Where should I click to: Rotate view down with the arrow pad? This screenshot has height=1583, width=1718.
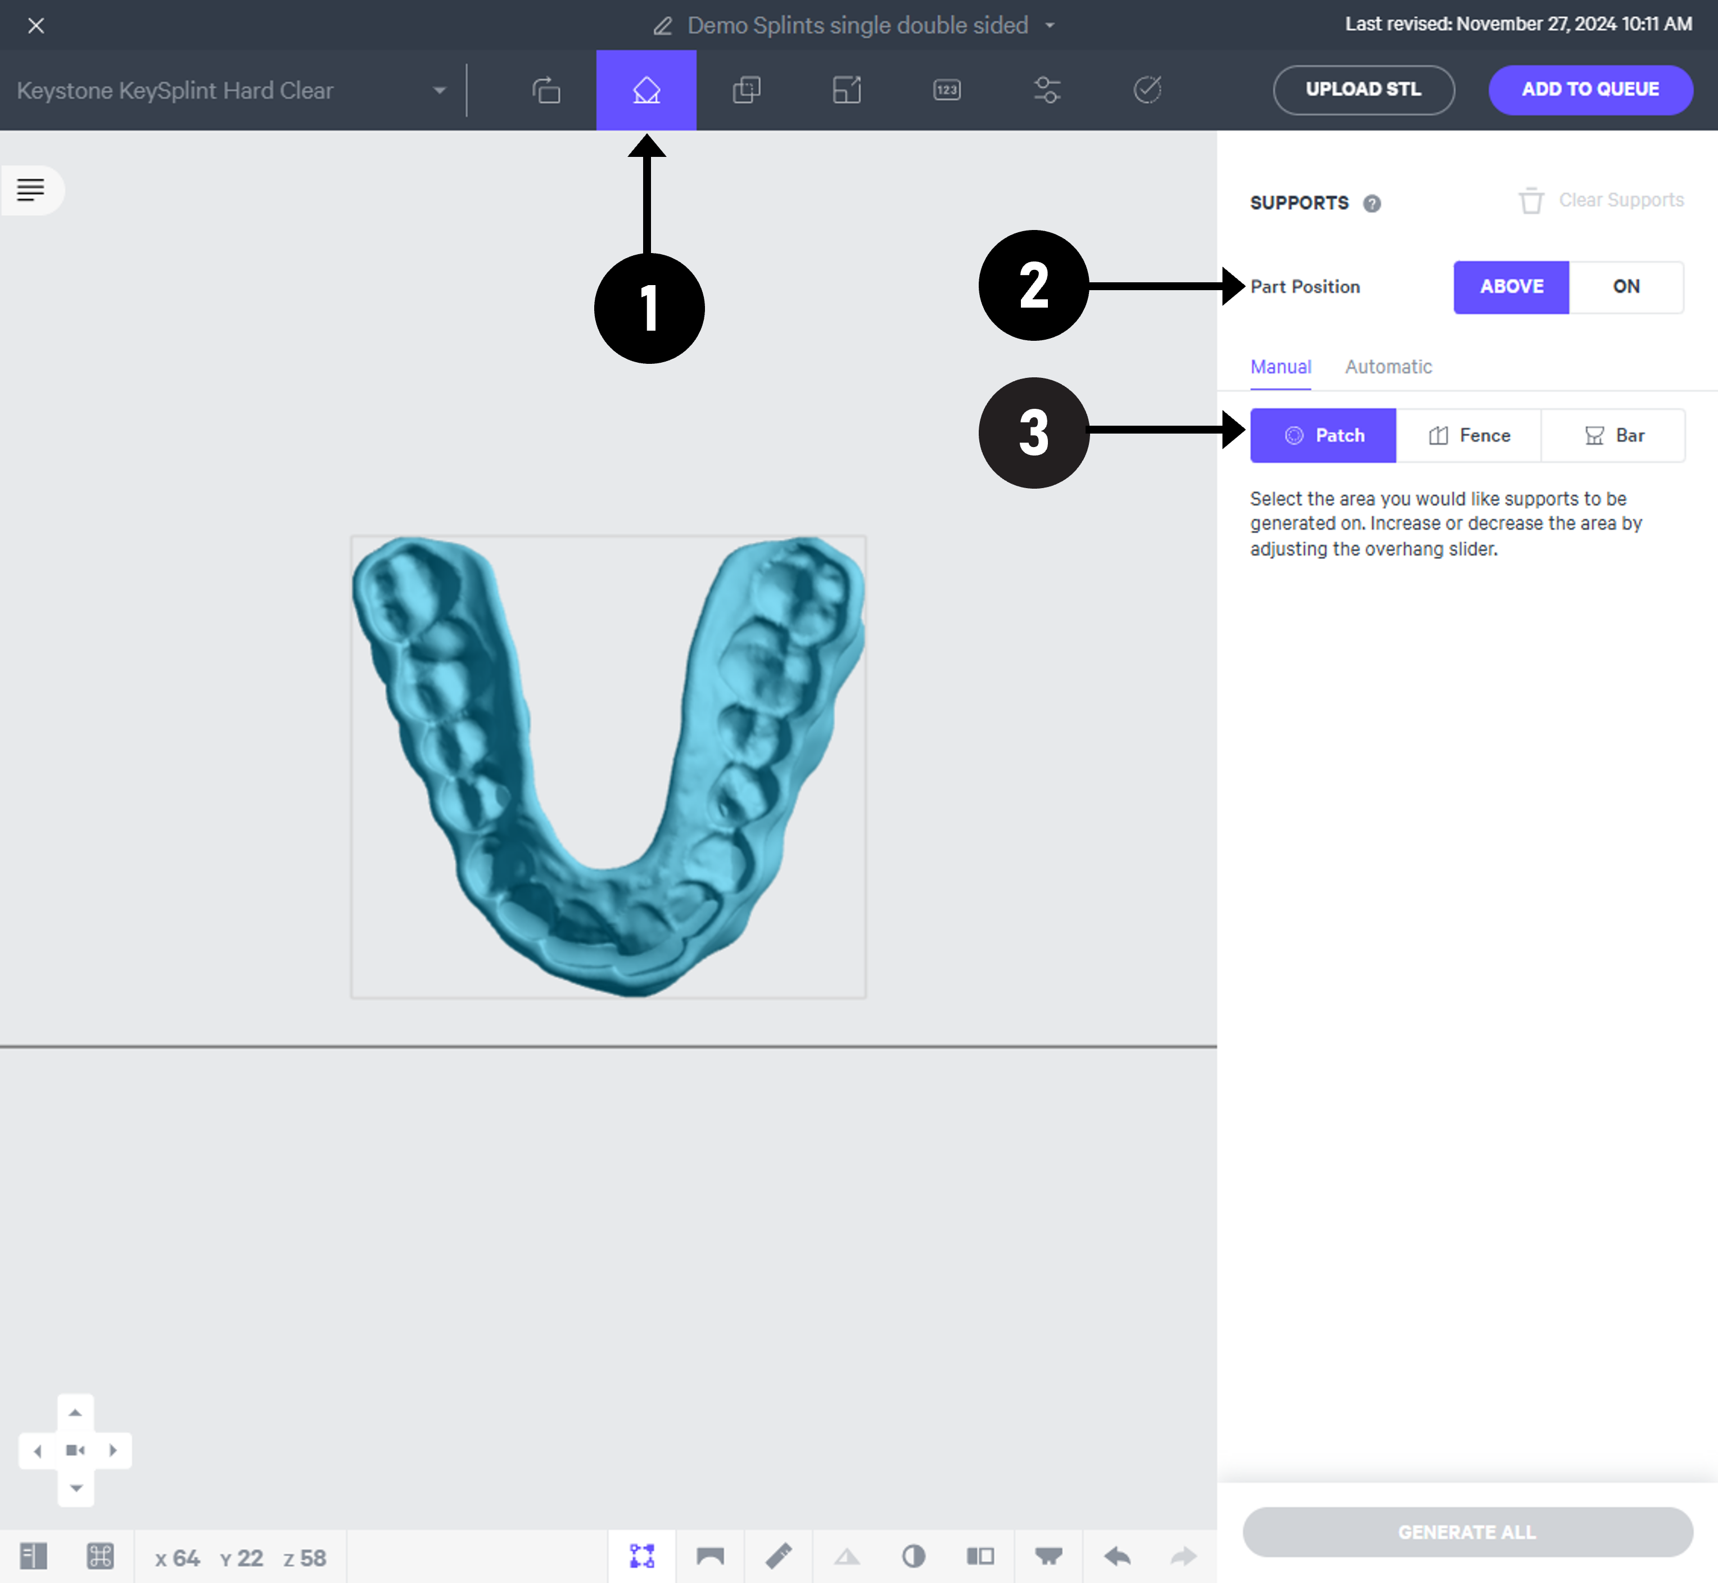click(75, 1488)
